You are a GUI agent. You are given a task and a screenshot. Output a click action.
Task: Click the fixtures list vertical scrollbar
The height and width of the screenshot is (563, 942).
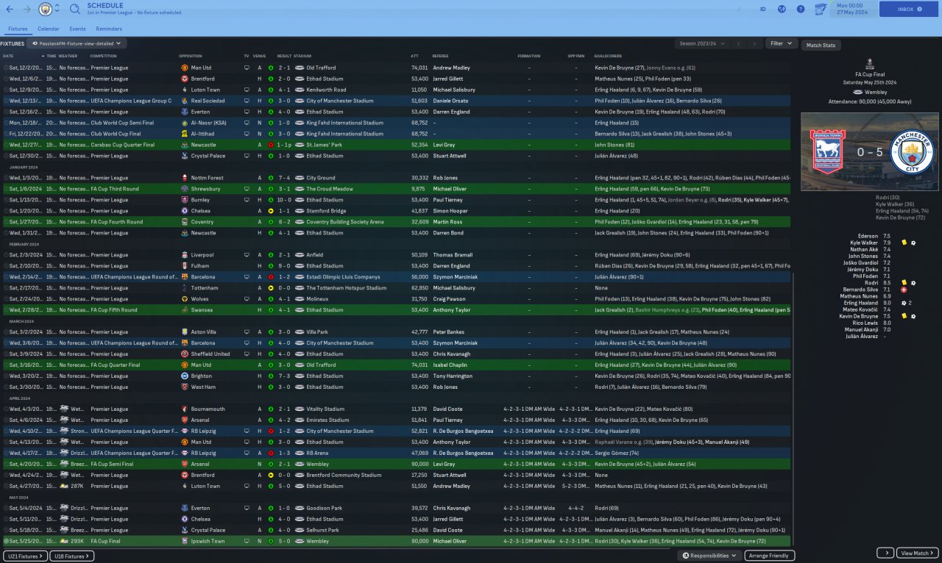tap(794, 408)
